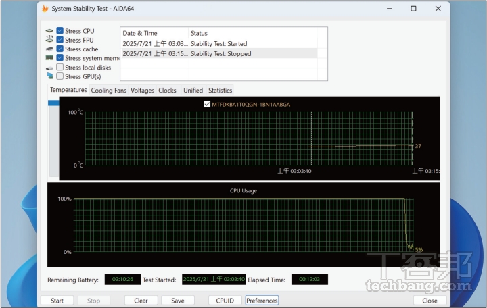Viewport: 487px width, 308px height.
Task: Click the memory module icon beside Stress system memory
Action: 49,58
